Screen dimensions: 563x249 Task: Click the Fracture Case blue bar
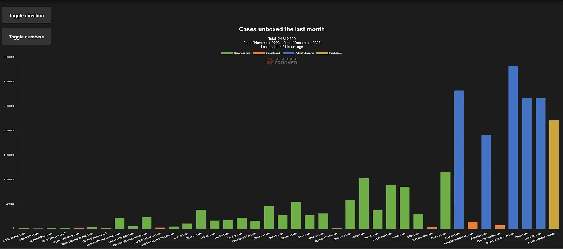[x=459, y=160]
